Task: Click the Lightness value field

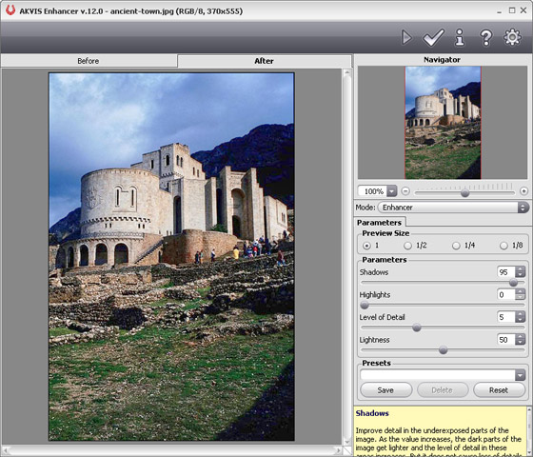Action: click(506, 339)
